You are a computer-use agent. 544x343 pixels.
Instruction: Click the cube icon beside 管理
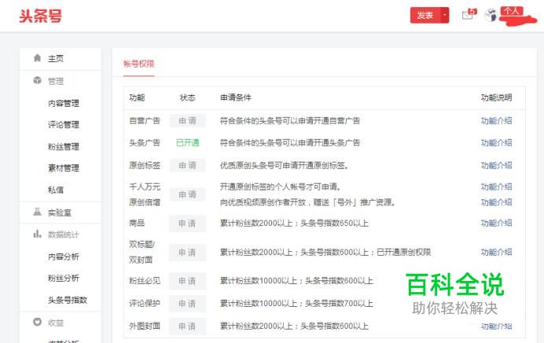coord(38,80)
